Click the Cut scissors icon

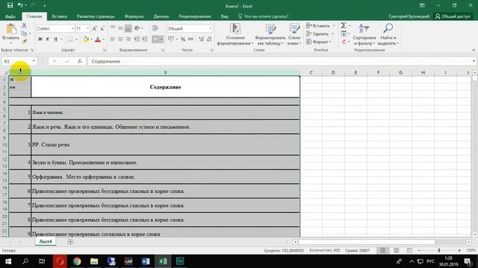tap(24, 25)
